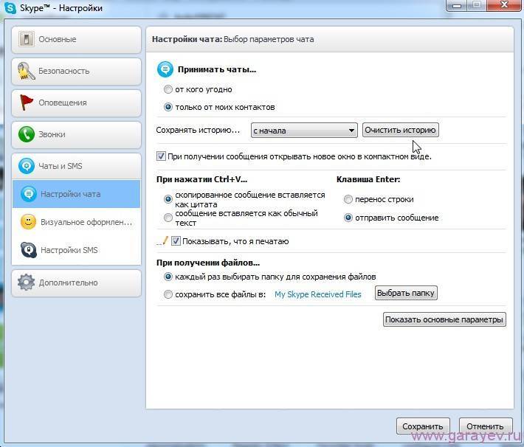Screen dimensions: 524x447
Task: Click the light switch icon beside Основные
Action: tap(26, 39)
